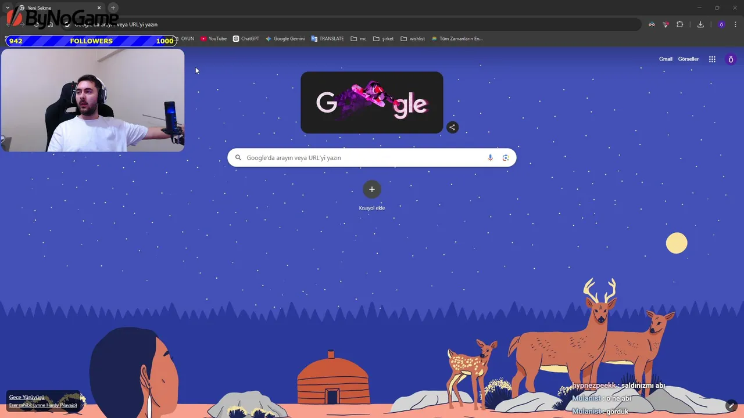Open the tab search dropdown arrow
This screenshot has height=418, width=744.
(x=7, y=8)
